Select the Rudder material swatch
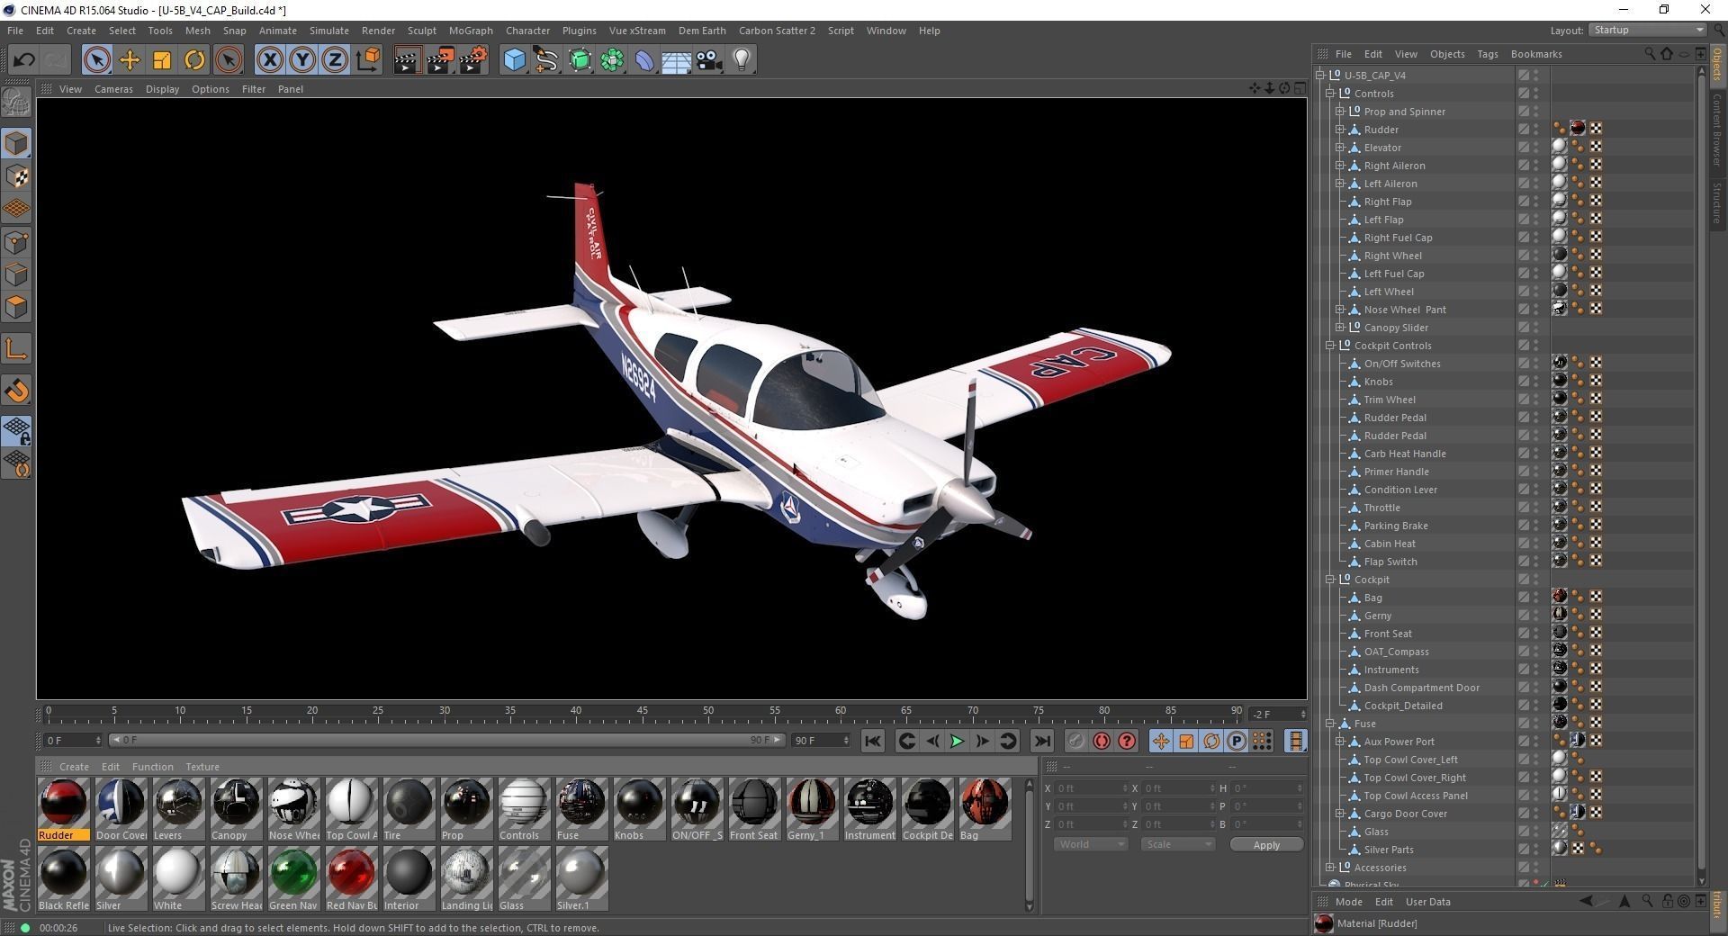Viewport: 1728px width, 936px height. point(63,809)
